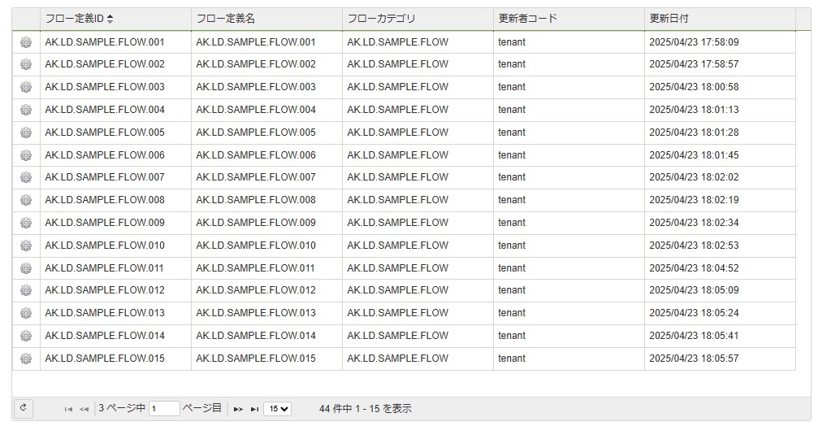Select the AK.LD.SAMPLE.FLOW.009 ID cell
This screenshot has height=439, width=827.
[x=105, y=223]
